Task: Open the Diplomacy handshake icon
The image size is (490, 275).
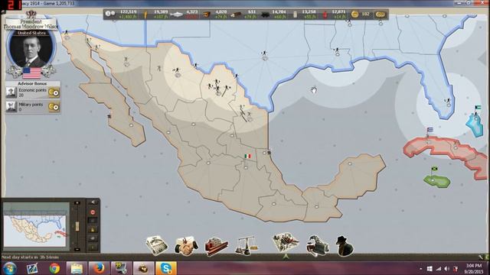Action: pyautogui.click(x=186, y=246)
